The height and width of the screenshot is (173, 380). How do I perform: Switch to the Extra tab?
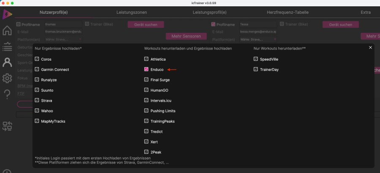[x=366, y=12]
